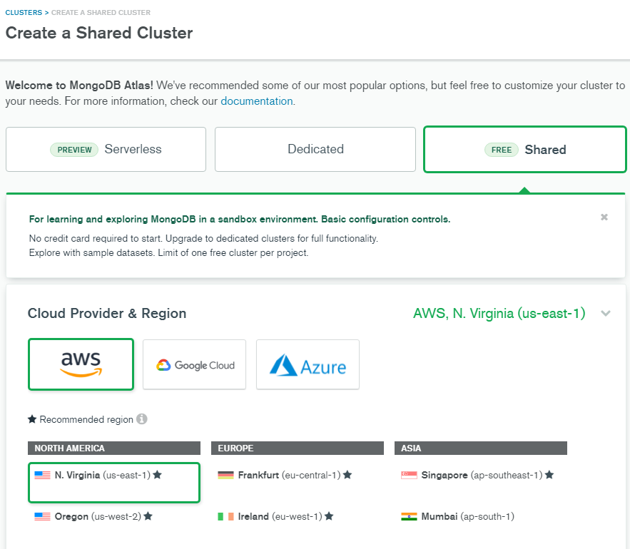Click the star next to Ireland
Screen dimensions: 630x549
pos(329,516)
